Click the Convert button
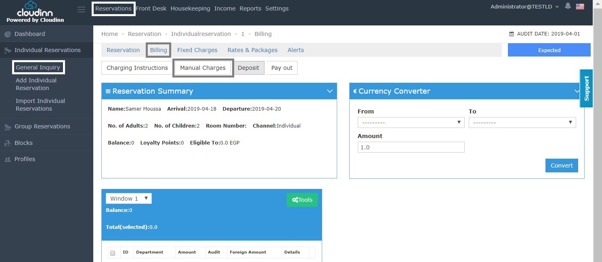 click(562, 166)
